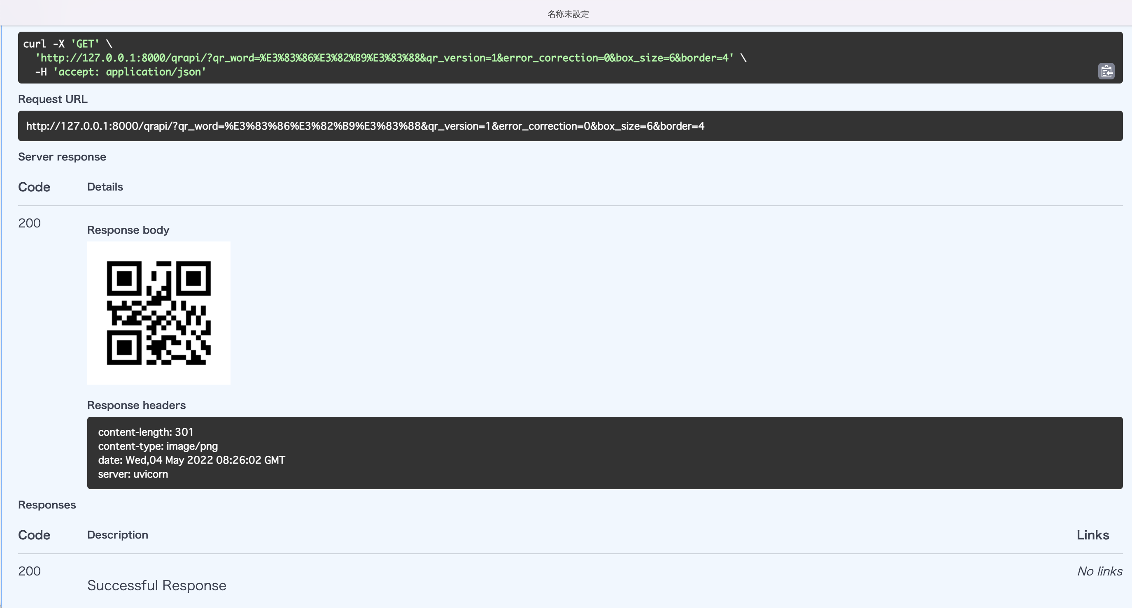1132x608 pixels.
Task: Click the server response code 200
Action: point(30,223)
